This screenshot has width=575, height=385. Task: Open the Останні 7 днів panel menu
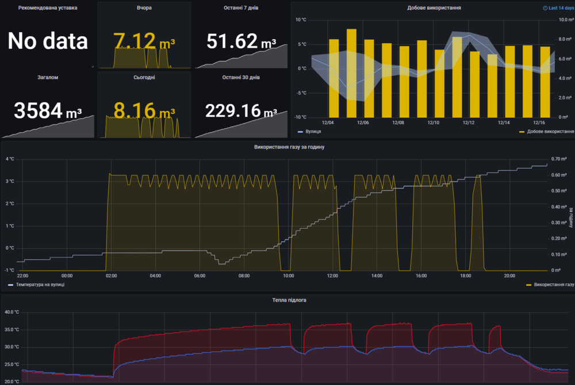(x=241, y=7)
